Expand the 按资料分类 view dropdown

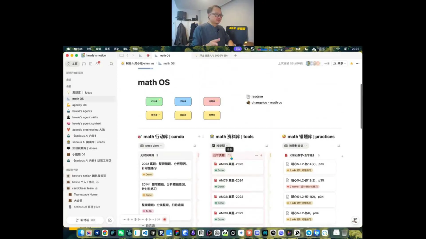click(x=295, y=145)
